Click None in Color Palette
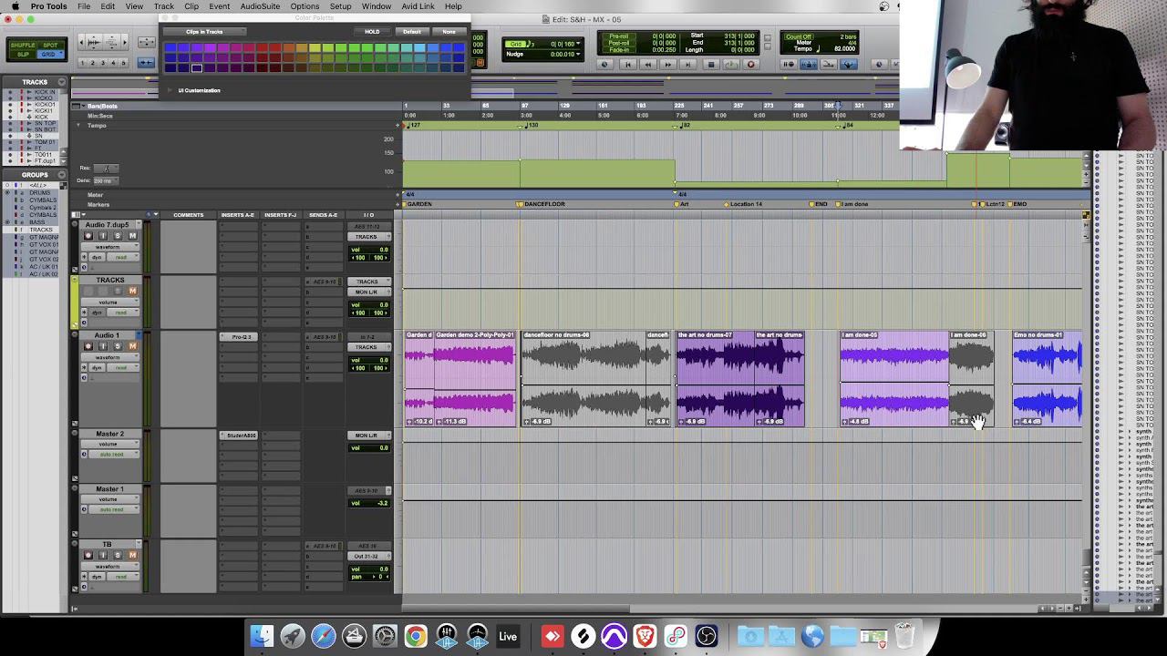 [449, 32]
